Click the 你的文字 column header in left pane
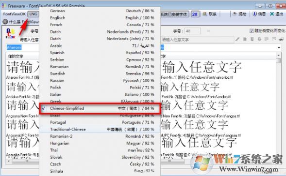 [x=16, y=56]
